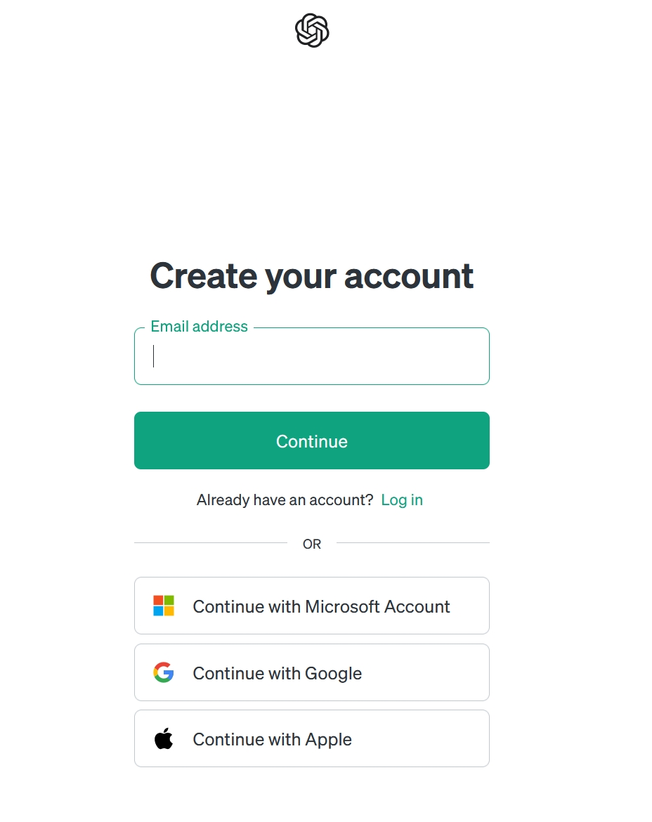Viewport: 652px width, 822px height.
Task: Select the 'Continue with Google' label
Action: 277,673
